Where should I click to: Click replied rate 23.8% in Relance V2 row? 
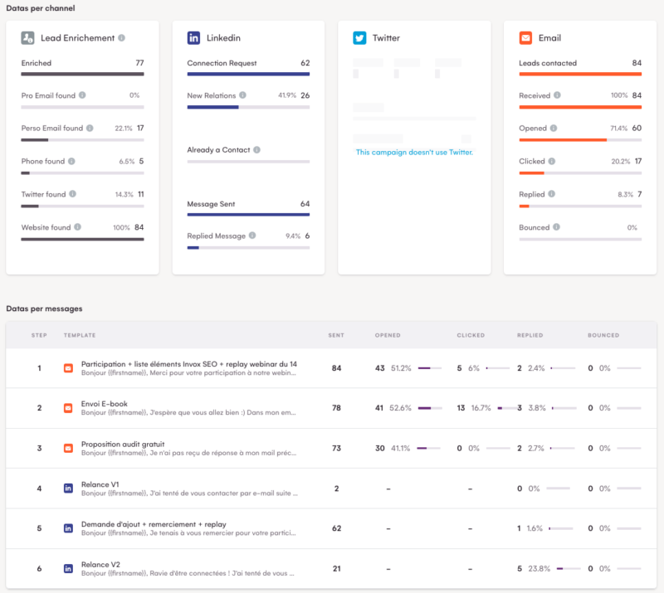(539, 568)
